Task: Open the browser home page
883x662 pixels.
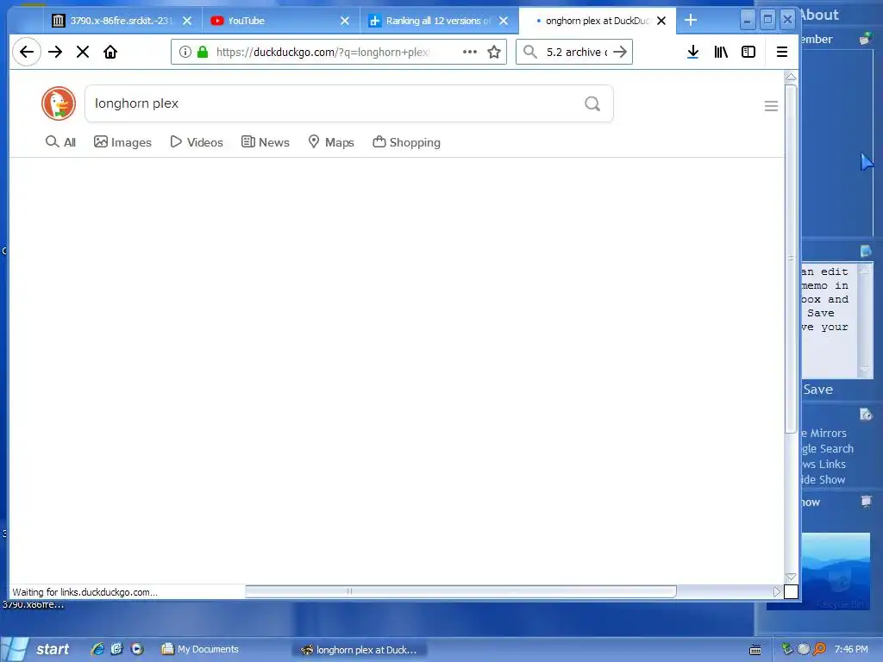Action: [110, 52]
